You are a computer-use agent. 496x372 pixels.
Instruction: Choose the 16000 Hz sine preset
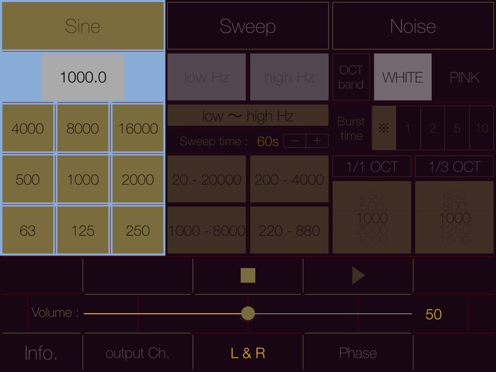point(138,128)
